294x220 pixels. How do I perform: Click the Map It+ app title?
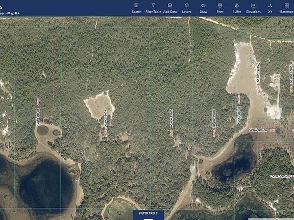[x=13, y=13]
